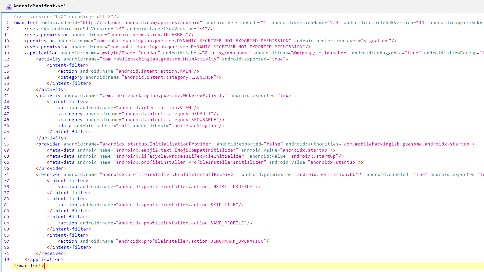This screenshot has height=272, width=484.
Task: Place cursor on the "mhl" scheme value
Action: click(x=123, y=126)
